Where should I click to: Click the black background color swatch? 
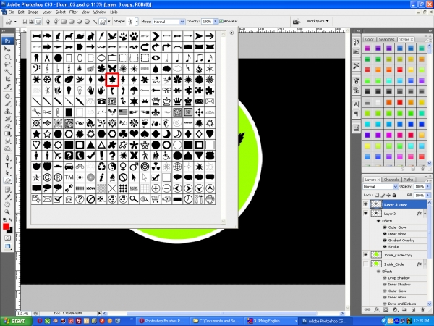[x=11, y=230]
